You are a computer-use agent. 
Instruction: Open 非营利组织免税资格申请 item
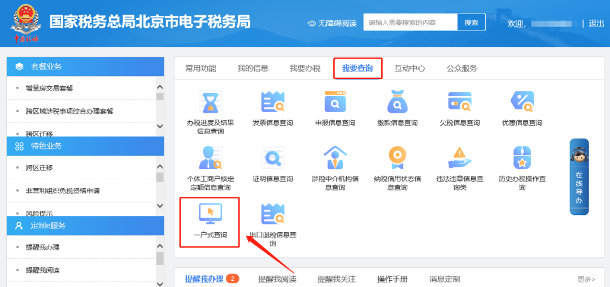(x=63, y=191)
